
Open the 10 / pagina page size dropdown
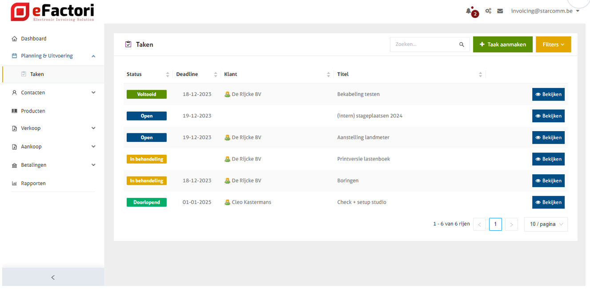tap(546, 225)
